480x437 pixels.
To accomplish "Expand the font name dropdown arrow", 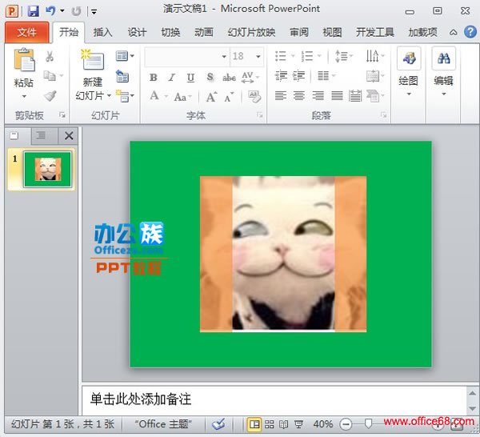I will pyautogui.click(x=224, y=56).
